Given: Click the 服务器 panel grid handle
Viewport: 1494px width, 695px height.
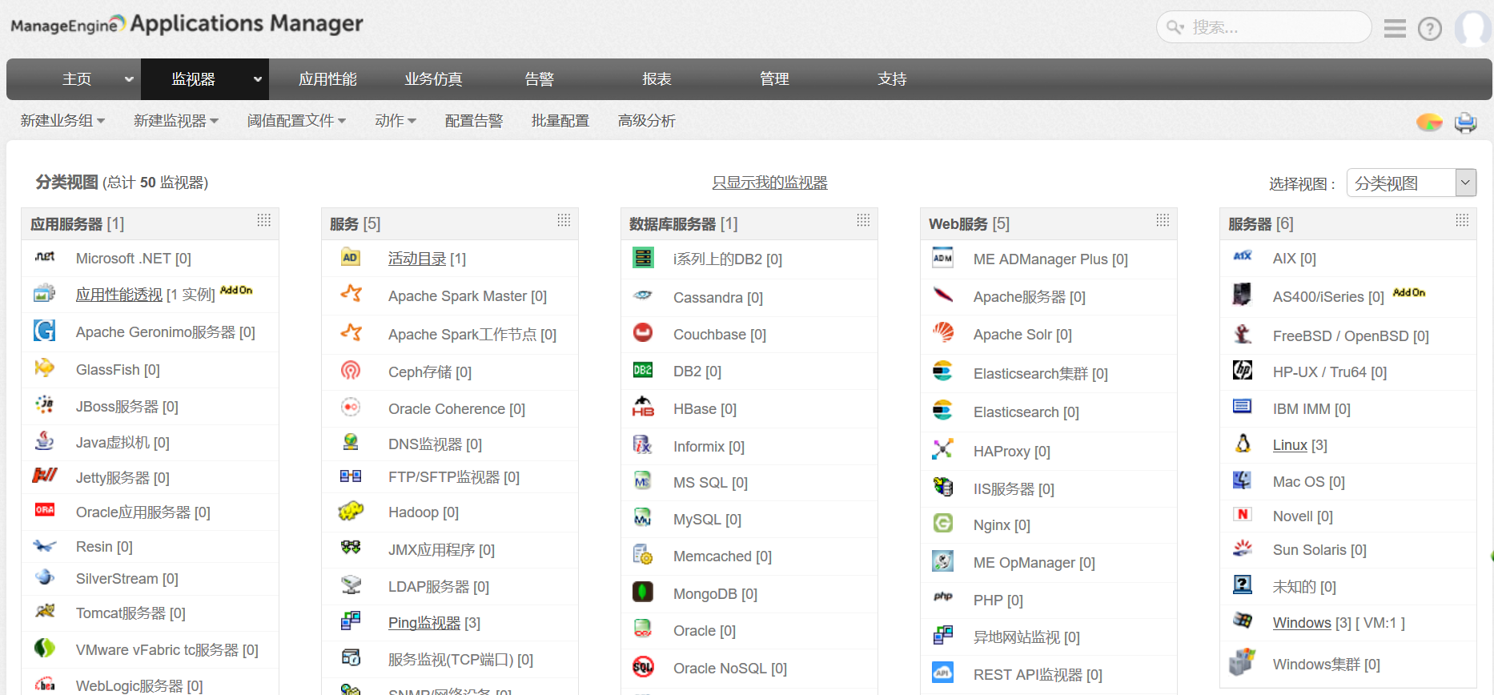Looking at the screenshot, I should (1463, 220).
